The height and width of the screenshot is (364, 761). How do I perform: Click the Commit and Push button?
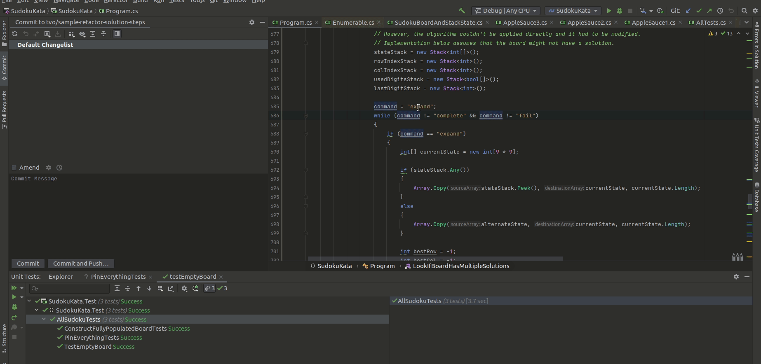81,264
